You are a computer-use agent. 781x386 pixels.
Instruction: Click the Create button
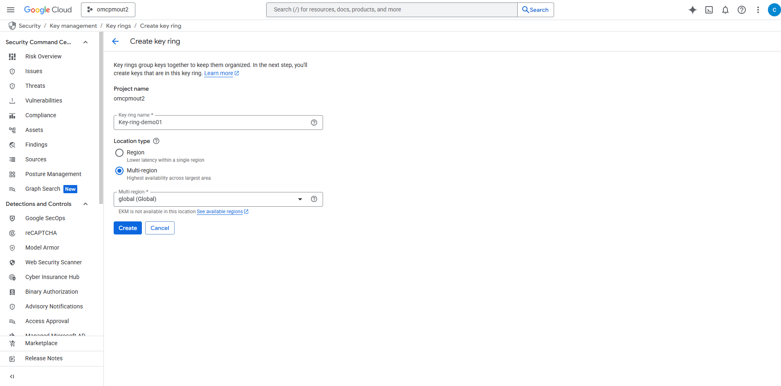(x=128, y=228)
